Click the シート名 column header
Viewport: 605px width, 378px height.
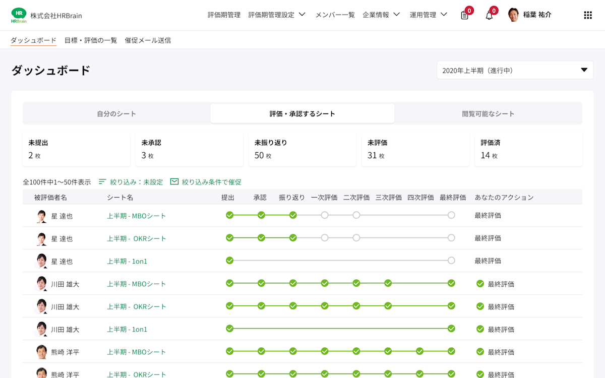(120, 198)
